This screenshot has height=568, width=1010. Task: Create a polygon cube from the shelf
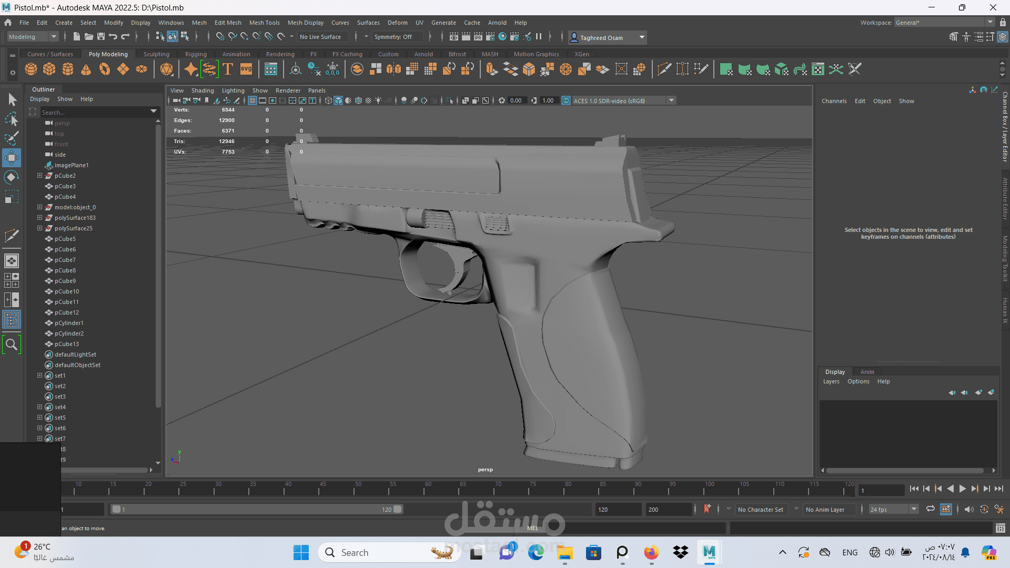coord(49,69)
